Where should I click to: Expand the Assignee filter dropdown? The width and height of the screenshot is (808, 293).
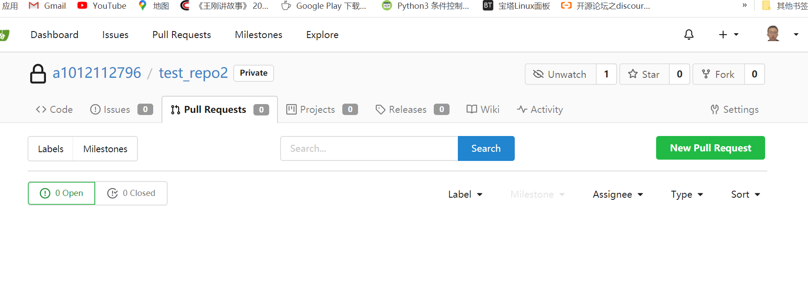(618, 194)
